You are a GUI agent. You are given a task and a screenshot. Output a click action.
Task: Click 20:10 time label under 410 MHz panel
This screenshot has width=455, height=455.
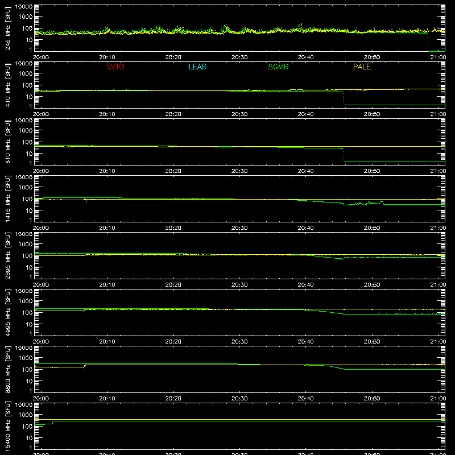pyautogui.click(x=107, y=114)
